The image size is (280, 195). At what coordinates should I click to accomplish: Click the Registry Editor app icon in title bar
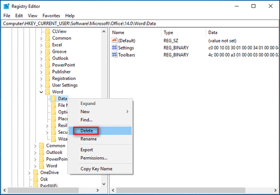7,7
